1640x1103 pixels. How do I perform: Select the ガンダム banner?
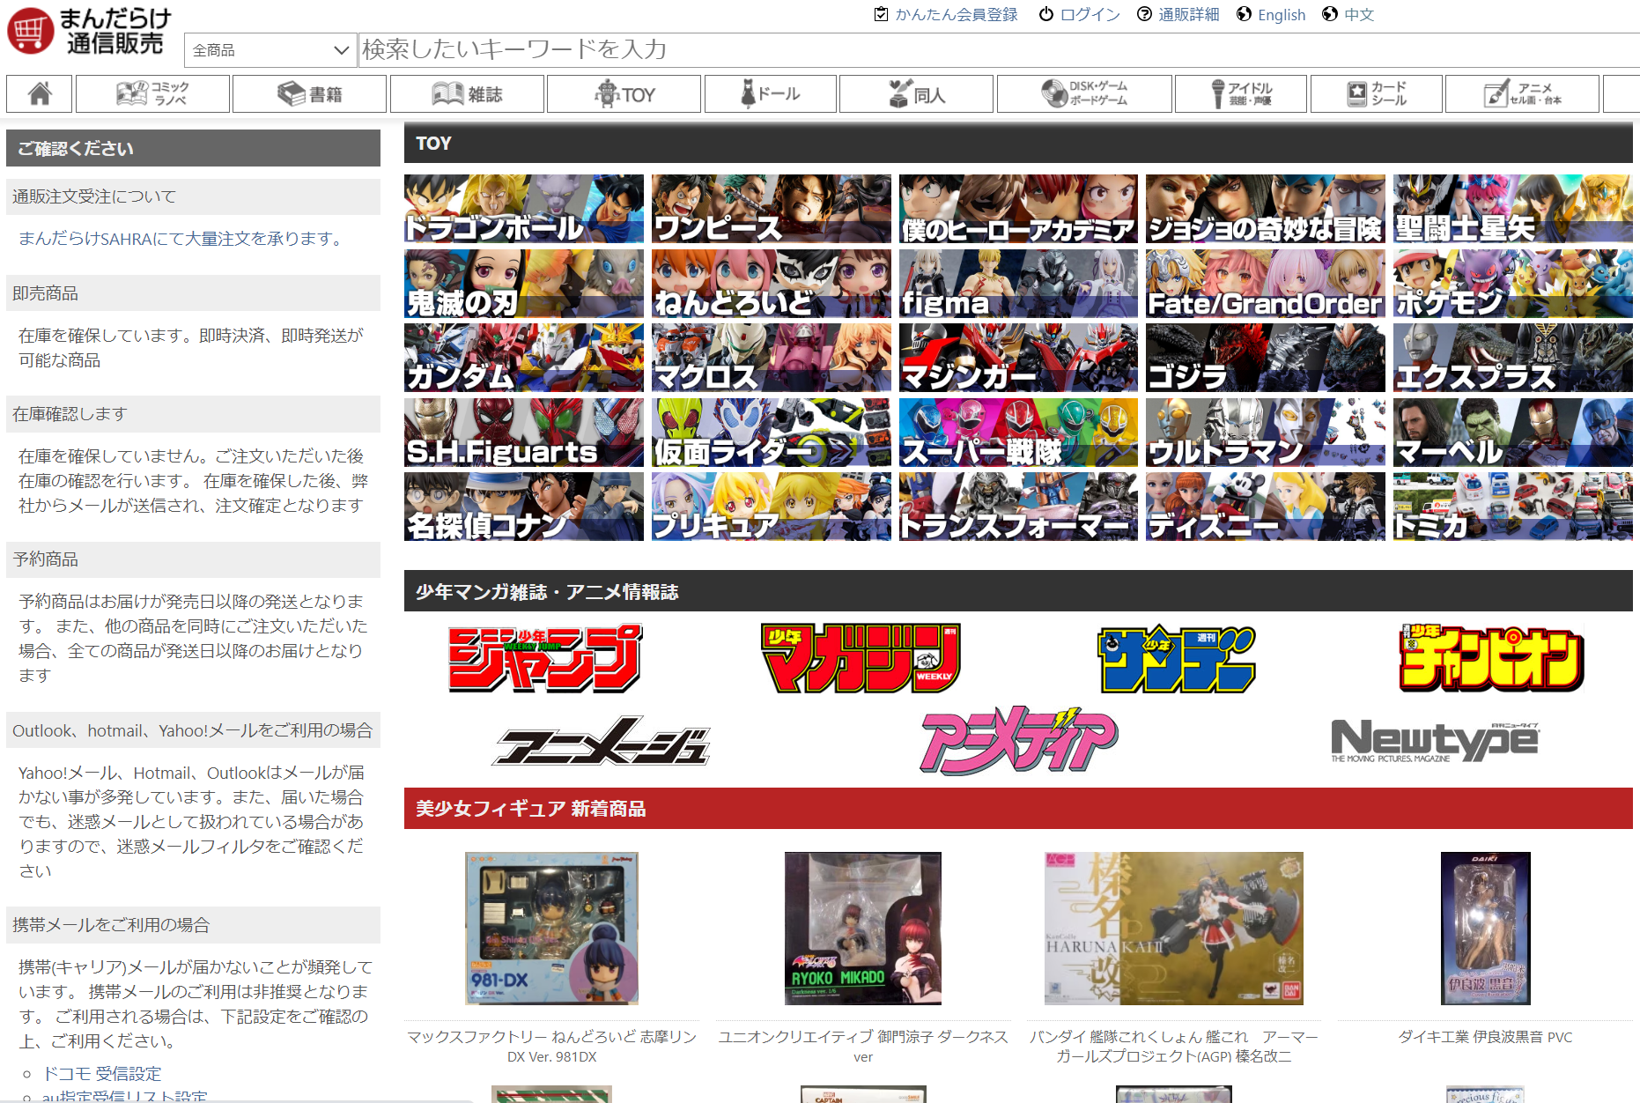pyautogui.click(x=524, y=358)
